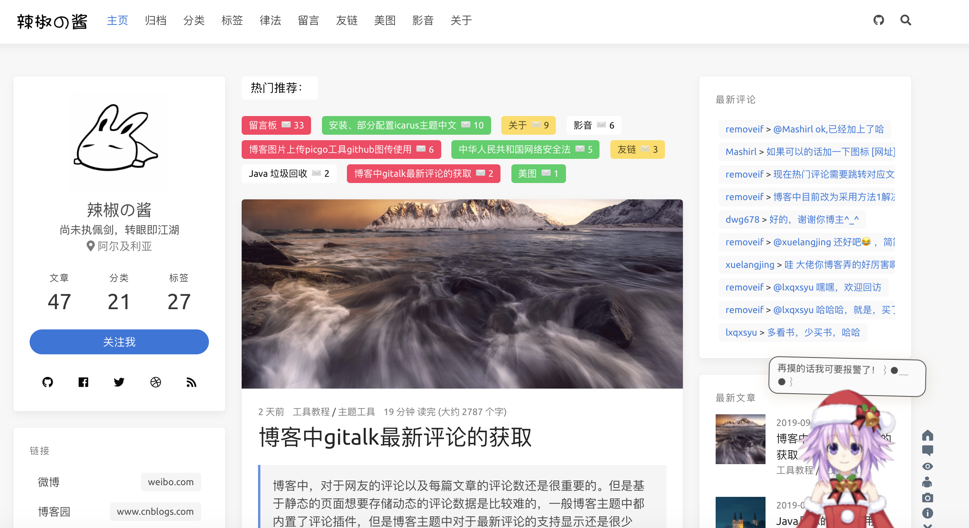Open the ocean mountain article cover image
Image resolution: width=969 pixels, height=528 pixels.
(462, 294)
